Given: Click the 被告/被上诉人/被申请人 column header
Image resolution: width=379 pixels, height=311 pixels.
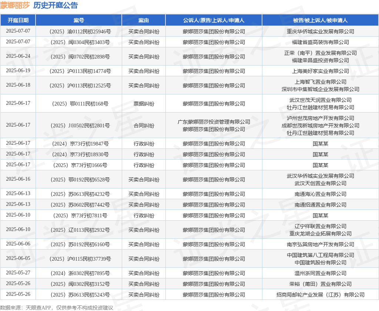Looking at the screenshot, I should click(x=320, y=20).
